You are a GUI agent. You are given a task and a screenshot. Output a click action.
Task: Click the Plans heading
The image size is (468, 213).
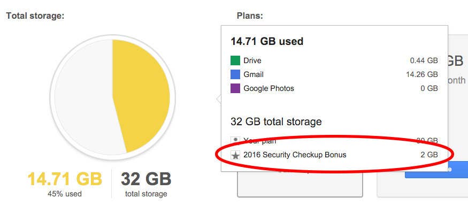click(250, 16)
